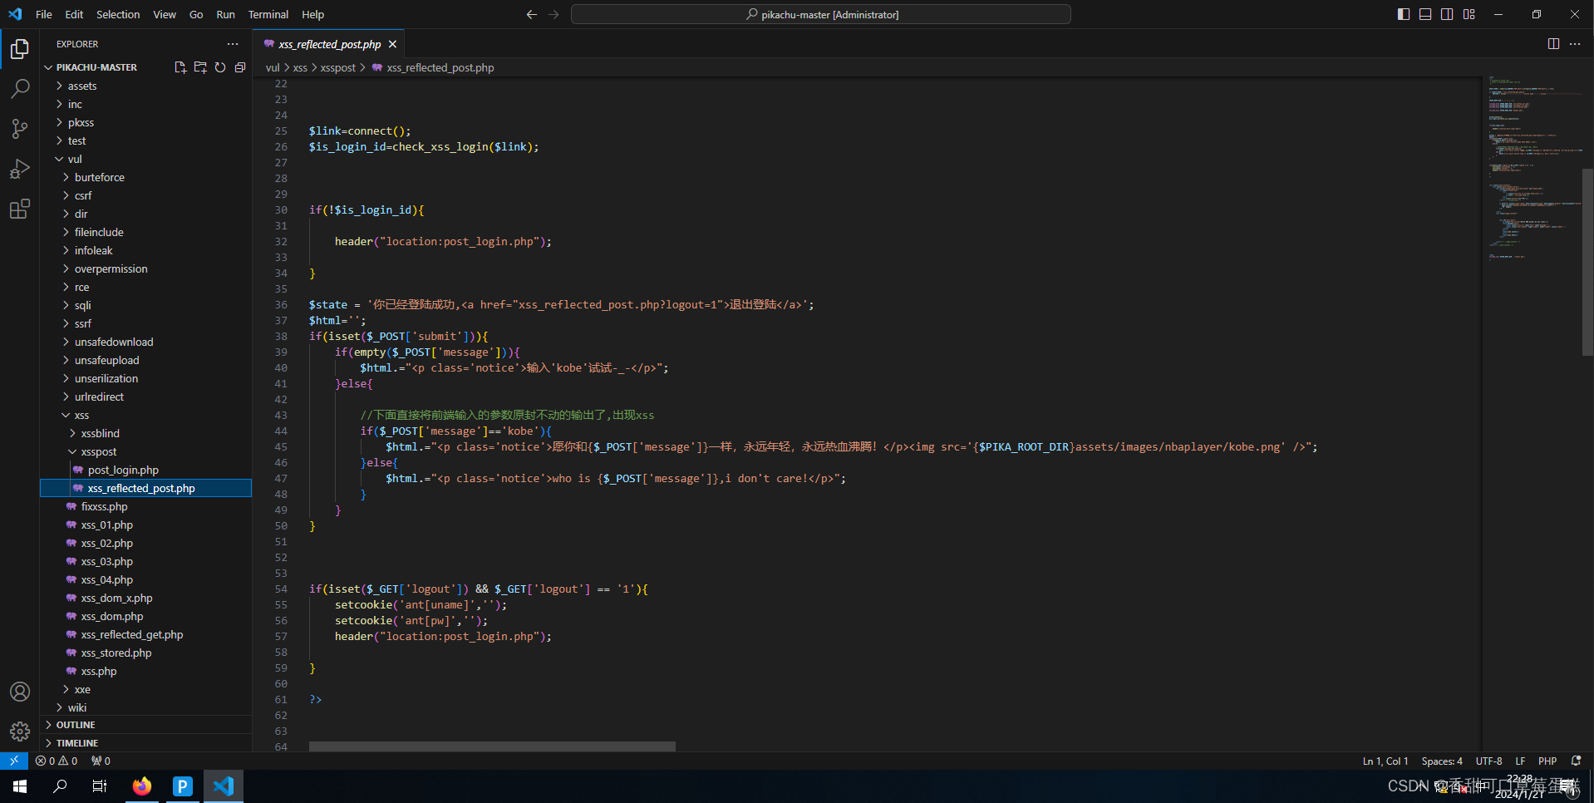
Task: Change end of line sequence LF
Action: (1520, 761)
